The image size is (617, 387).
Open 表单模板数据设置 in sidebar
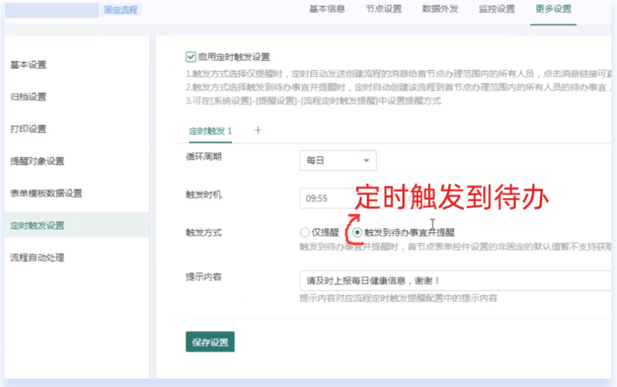click(47, 194)
